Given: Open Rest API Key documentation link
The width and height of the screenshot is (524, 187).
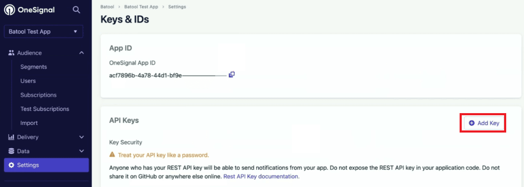Looking at the screenshot, I should point(261,176).
